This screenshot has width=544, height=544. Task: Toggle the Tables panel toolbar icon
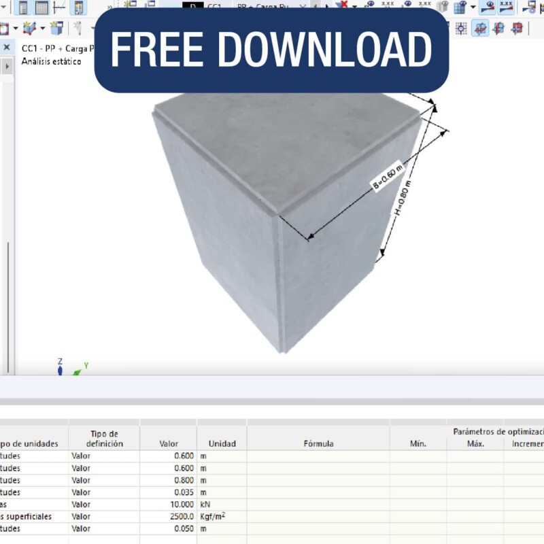pyautogui.click(x=42, y=7)
